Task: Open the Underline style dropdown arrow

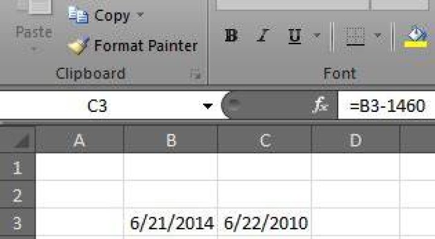Action: tap(317, 35)
